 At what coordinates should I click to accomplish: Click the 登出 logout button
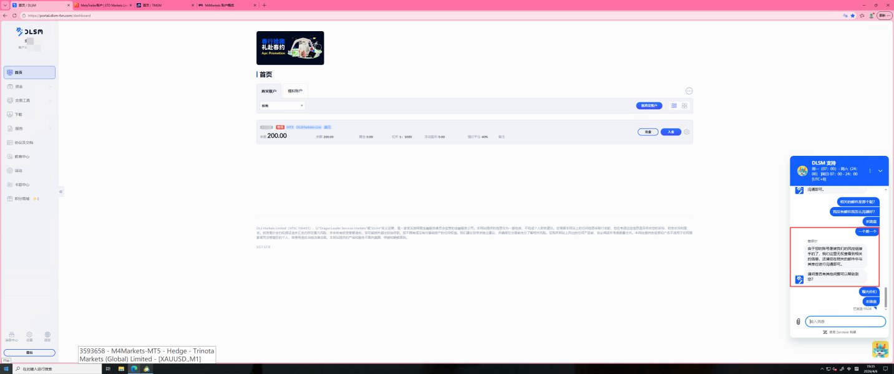[x=29, y=352]
